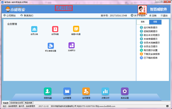This screenshot has height=109, width=172.
Task: Click the customer service avatar icon
Action: pos(142,10)
